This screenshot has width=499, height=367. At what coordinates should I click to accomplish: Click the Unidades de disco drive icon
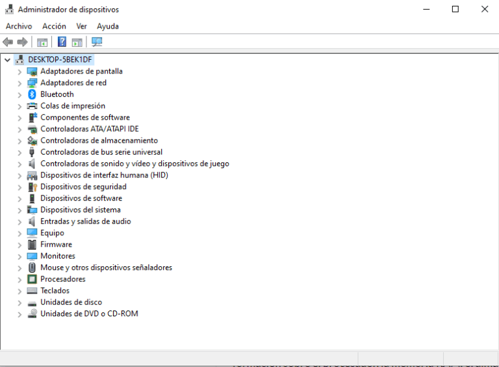coord(32,303)
